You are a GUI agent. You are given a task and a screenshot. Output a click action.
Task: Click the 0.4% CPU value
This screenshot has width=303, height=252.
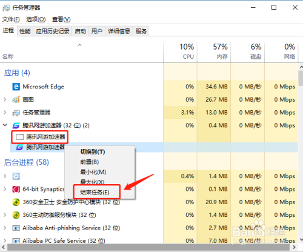(187, 176)
